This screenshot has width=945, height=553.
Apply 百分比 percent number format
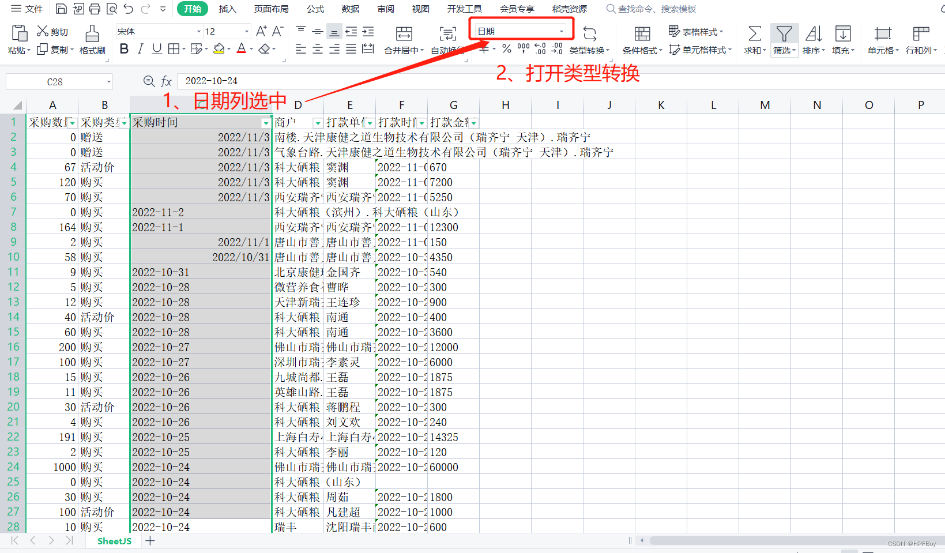[x=506, y=49]
